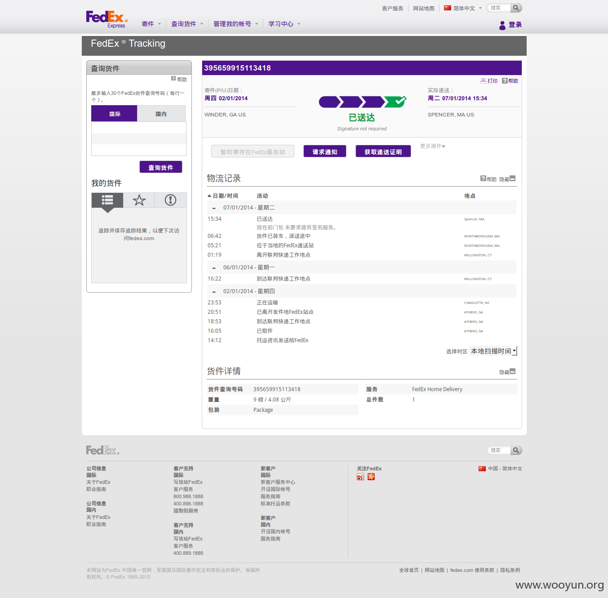This screenshot has width=608, height=598.
Task: Click the 正在运输 23:53 row
Action: click(x=362, y=303)
